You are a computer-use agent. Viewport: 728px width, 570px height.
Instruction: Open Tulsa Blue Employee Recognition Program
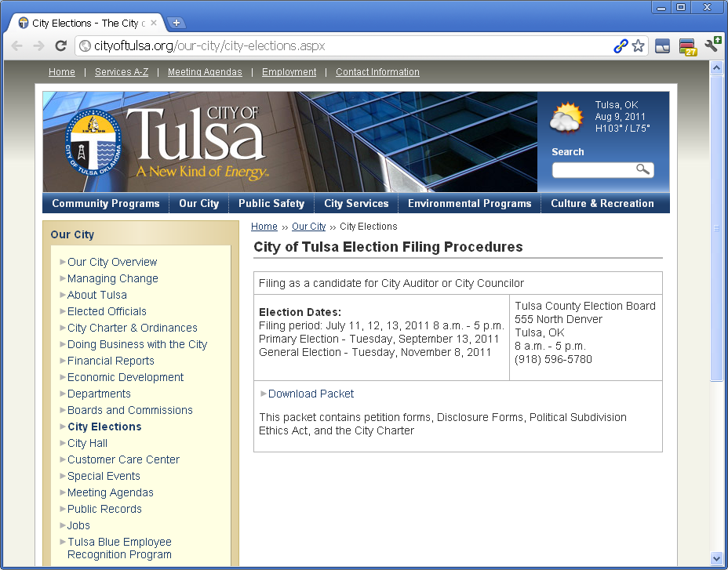(119, 548)
